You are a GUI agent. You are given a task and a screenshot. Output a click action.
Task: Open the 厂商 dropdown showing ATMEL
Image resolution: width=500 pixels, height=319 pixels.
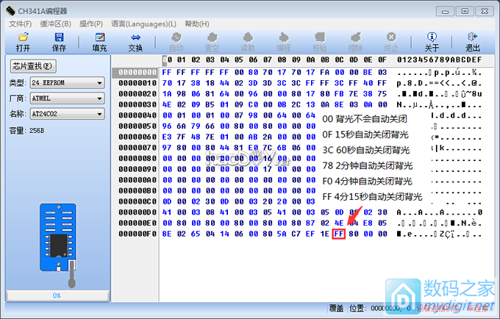[67, 98]
